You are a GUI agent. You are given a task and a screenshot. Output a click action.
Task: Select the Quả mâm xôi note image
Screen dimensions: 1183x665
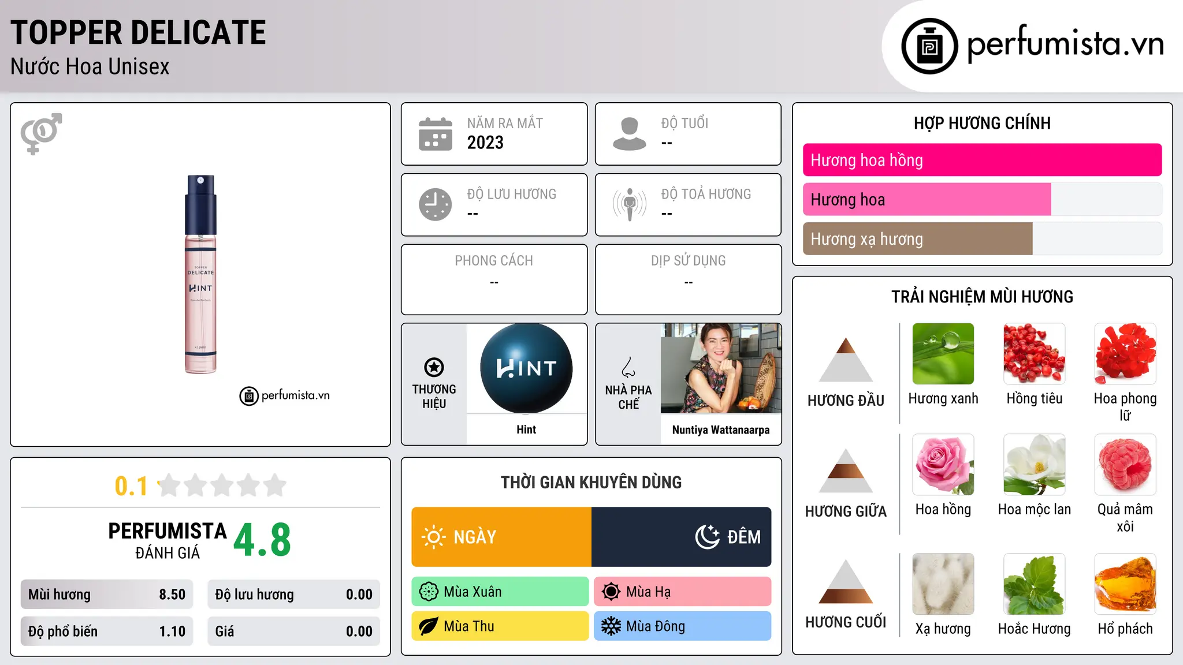(1125, 465)
